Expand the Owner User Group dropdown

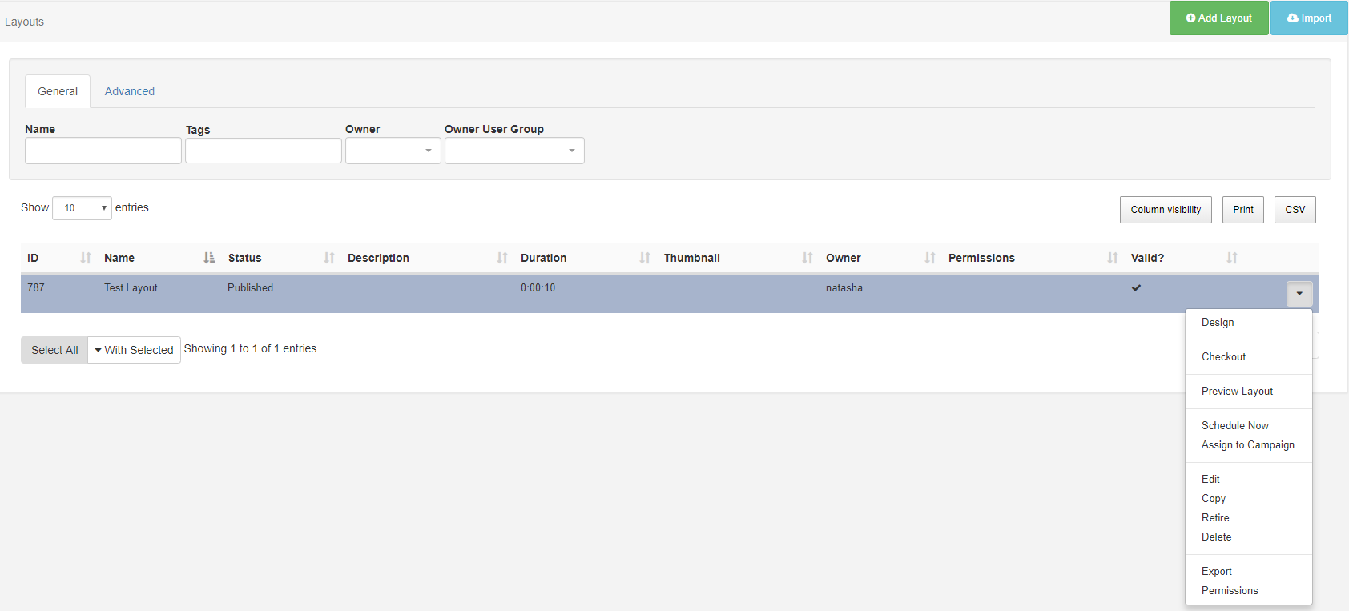513,151
